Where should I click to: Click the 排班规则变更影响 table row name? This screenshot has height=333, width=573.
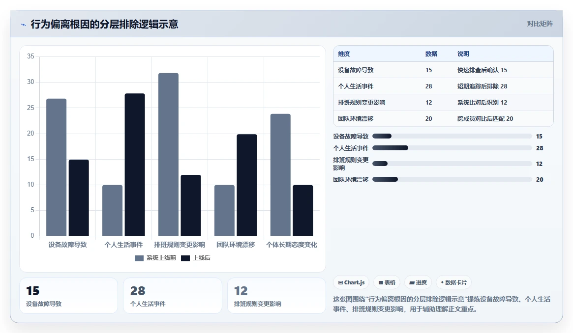362,103
